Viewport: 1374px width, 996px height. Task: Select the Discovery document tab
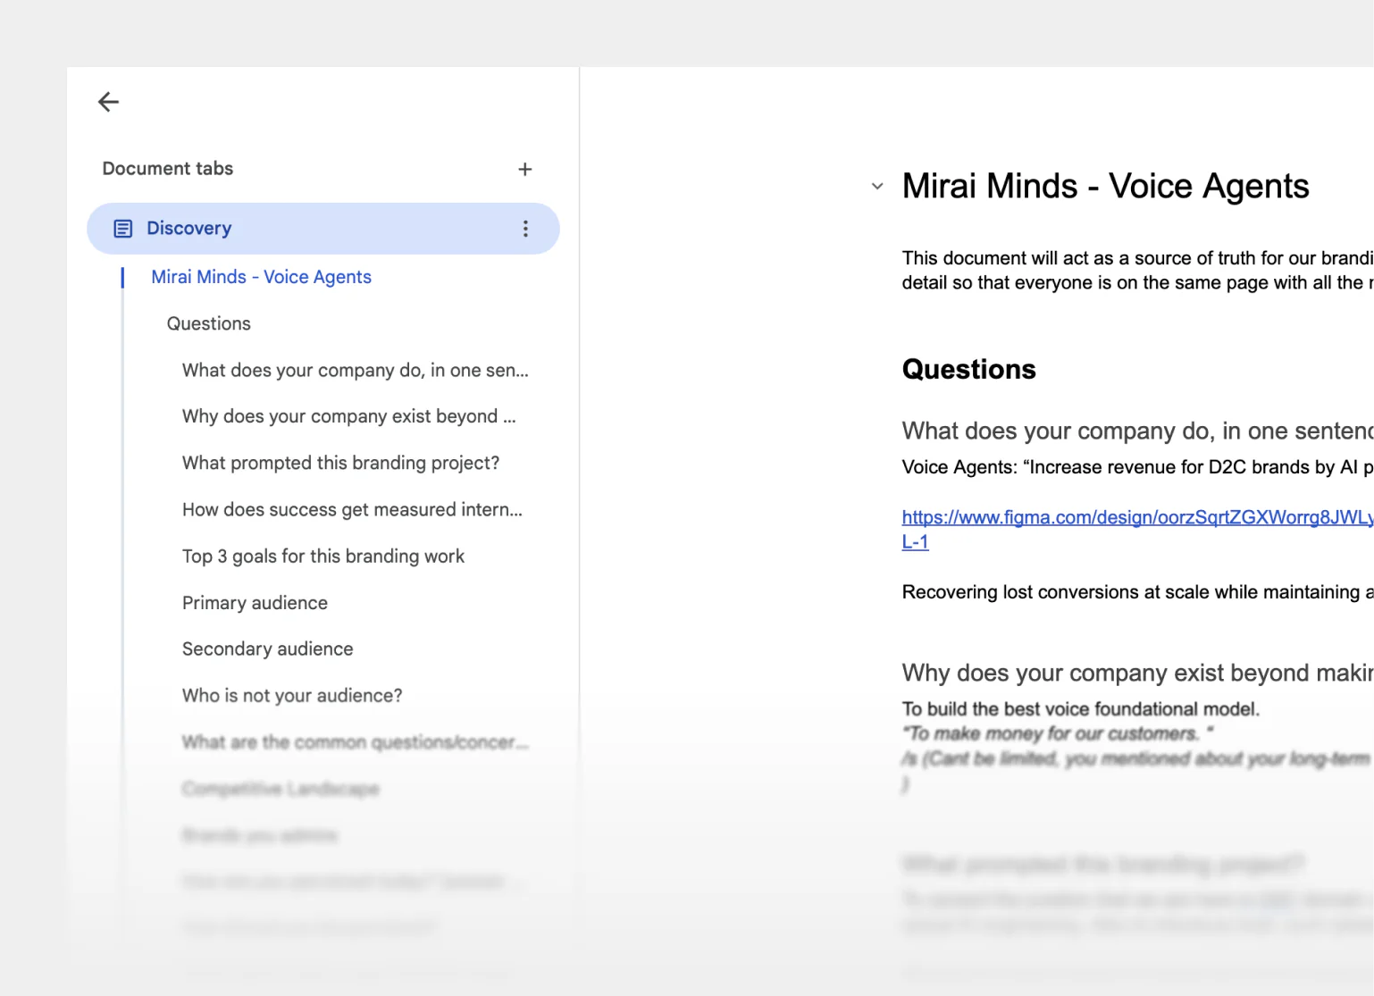[x=323, y=229]
